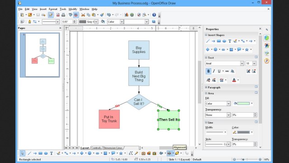Viewport: 289px width, 163px height.
Task: Open the area style Color dropdown in the top toolbar
Action: coord(121,22)
